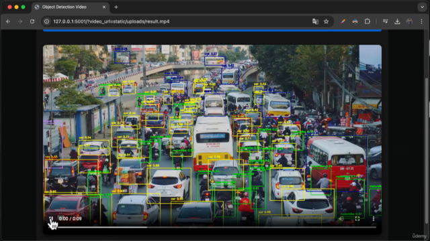Show browser downloads
The height and width of the screenshot is (241, 430).
(397, 21)
